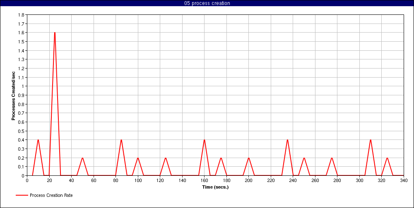Click the spike peak at time 310
The image size is (414, 208).
pyautogui.click(x=371, y=140)
